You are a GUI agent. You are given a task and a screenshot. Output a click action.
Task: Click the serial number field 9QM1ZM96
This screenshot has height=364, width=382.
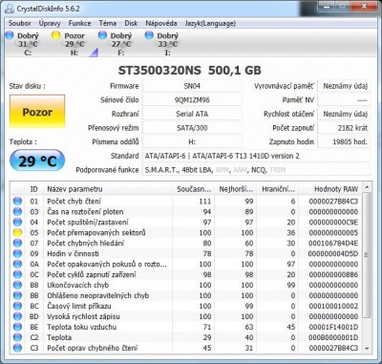[x=192, y=100]
